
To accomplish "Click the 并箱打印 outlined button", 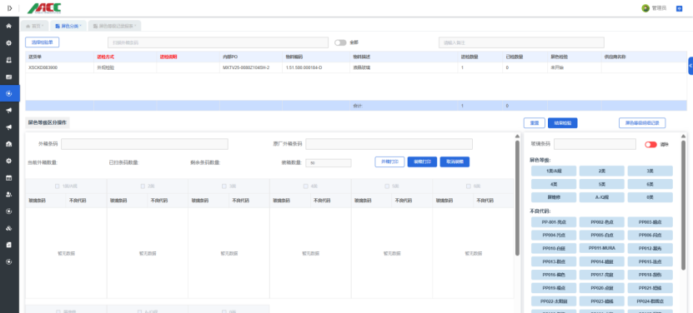I will (x=389, y=162).
